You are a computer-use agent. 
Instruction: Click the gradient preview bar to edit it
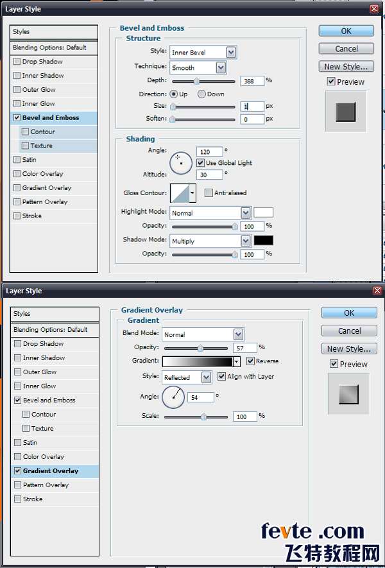(197, 361)
